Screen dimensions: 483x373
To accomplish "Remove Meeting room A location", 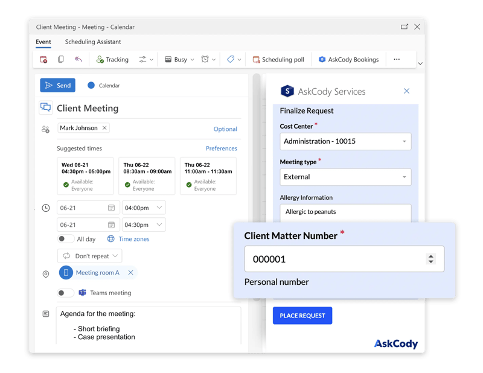I will 130,273.
